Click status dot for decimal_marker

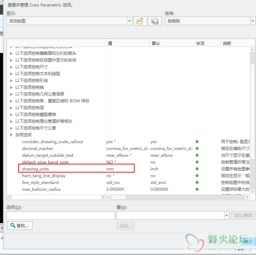pos(197,149)
